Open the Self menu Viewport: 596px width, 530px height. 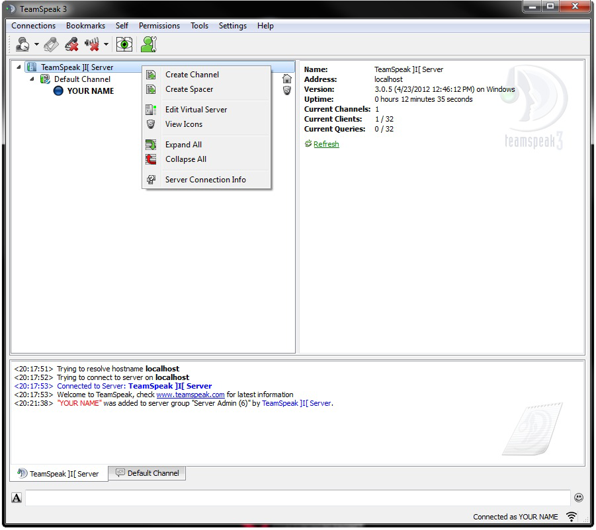(122, 26)
